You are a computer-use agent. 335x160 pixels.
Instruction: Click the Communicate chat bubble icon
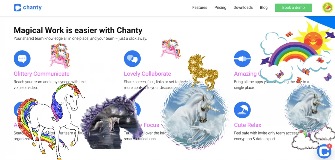coord(22,59)
